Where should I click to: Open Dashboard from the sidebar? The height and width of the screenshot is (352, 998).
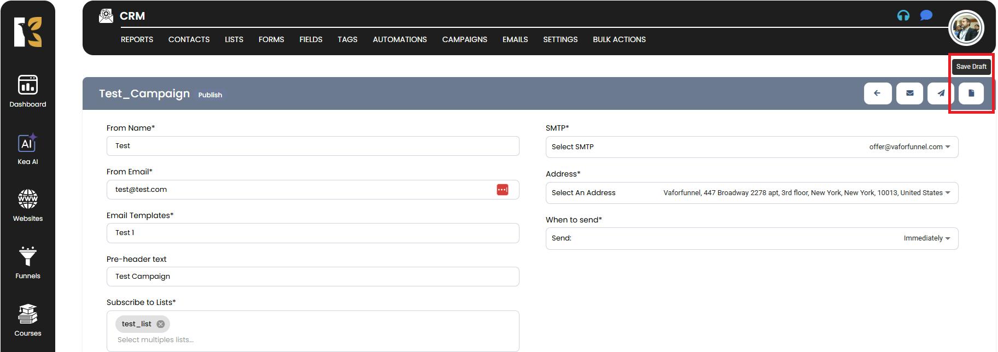[28, 91]
